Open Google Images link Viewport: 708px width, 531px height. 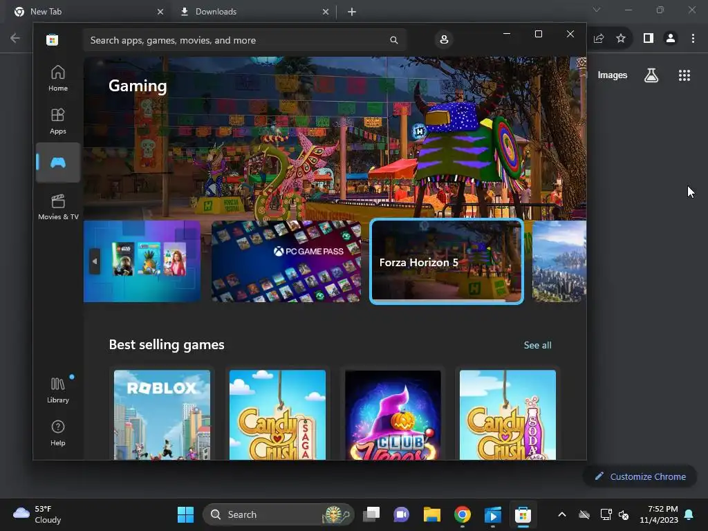click(x=613, y=75)
